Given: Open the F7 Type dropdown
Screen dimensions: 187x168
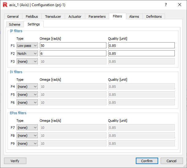Looking at the screenshot, I should pyautogui.click(x=27, y=128).
